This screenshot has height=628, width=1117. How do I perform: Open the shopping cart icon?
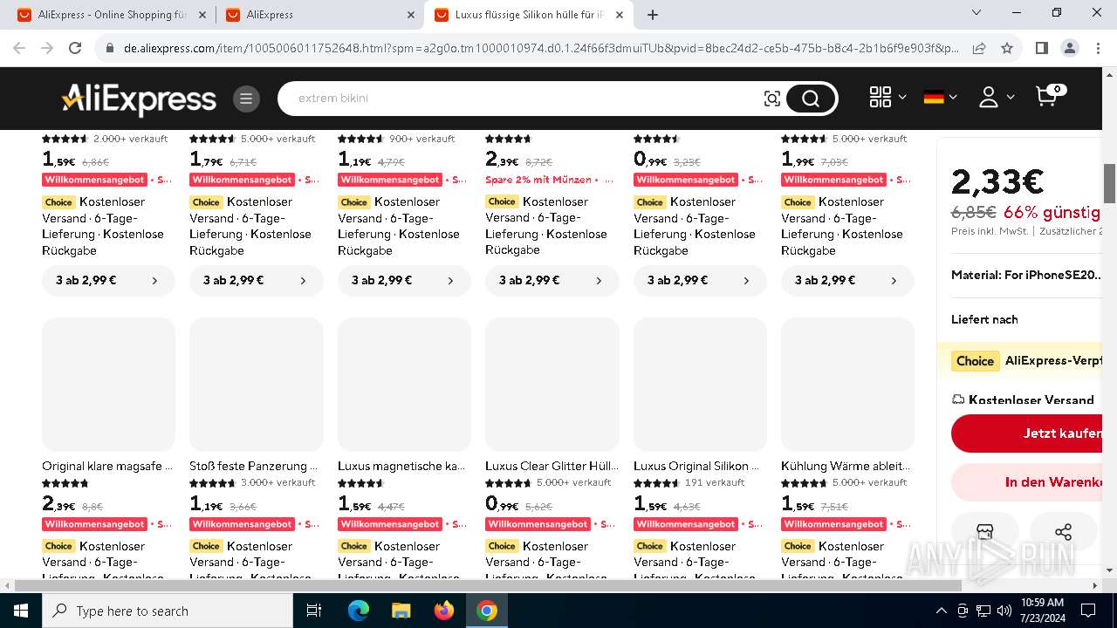[x=1047, y=97]
